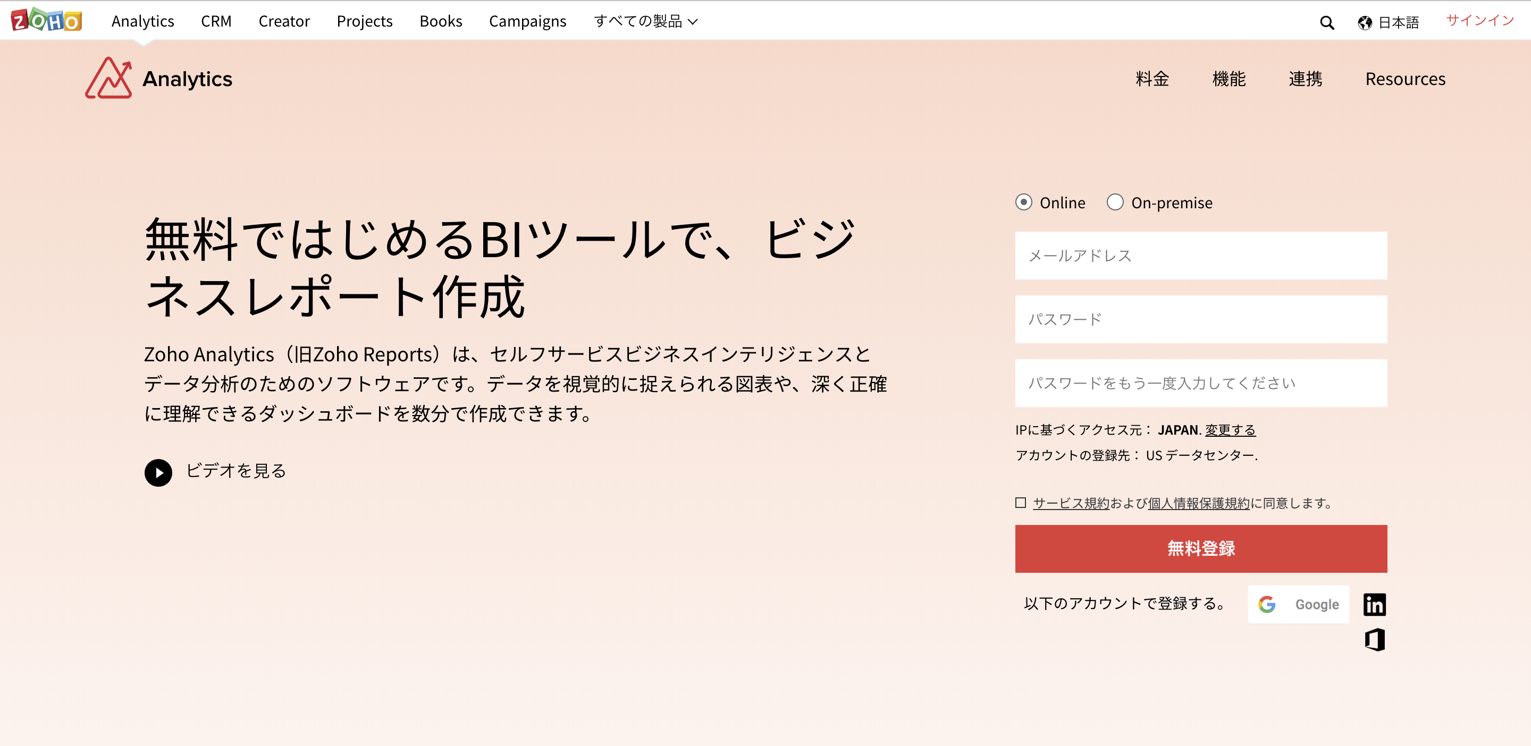Focus the パスワード password field
The width and height of the screenshot is (1531, 746).
pyautogui.click(x=1200, y=319)
